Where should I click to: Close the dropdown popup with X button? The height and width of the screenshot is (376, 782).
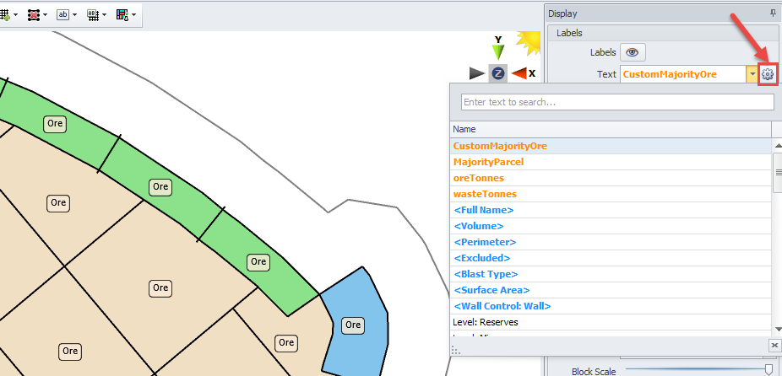tap(774, 346)
